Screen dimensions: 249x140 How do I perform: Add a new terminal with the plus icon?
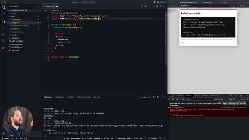pos(149,97)
